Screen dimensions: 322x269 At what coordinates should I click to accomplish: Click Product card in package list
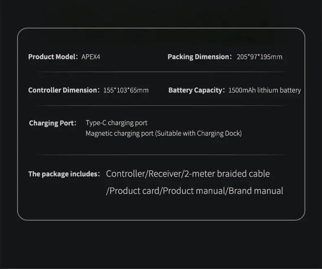tap(135, 191)
